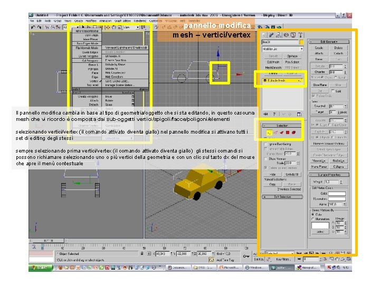Select Polygon sub-object level icon

(288, 132)
